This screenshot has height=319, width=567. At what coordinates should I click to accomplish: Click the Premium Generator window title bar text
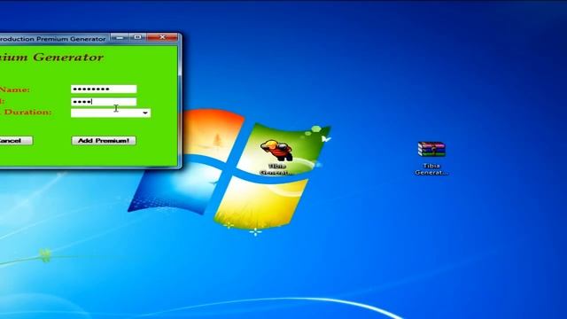pyautogui.click(x=53, y=39)
